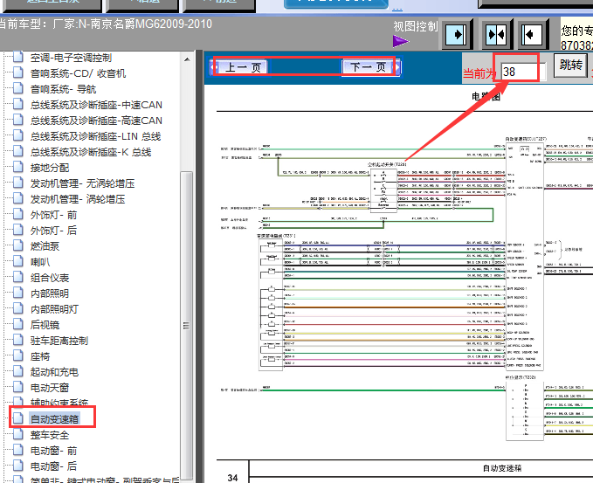
Task: Click the 选换档开关 (T232) component in diagram
Action: click(525, 411)
